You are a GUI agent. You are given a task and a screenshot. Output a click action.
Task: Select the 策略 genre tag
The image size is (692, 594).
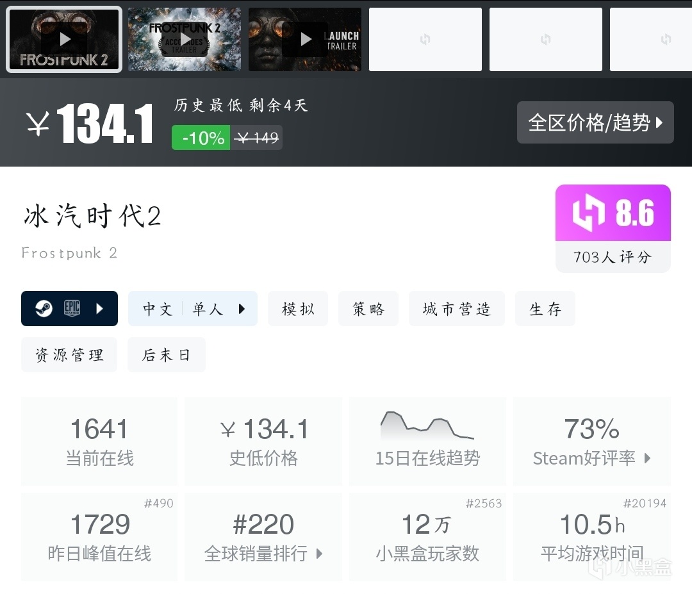point(368,308)
